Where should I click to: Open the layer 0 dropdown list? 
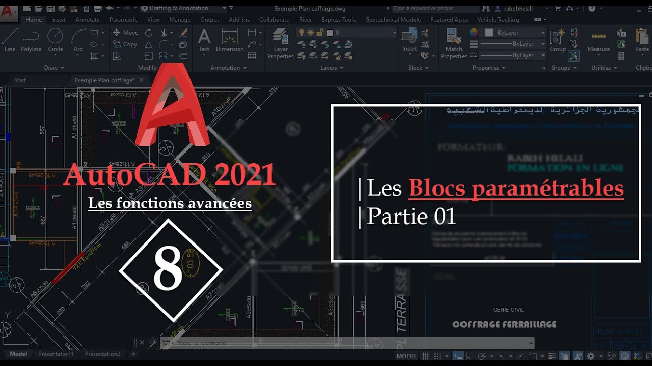pos(347,33)
